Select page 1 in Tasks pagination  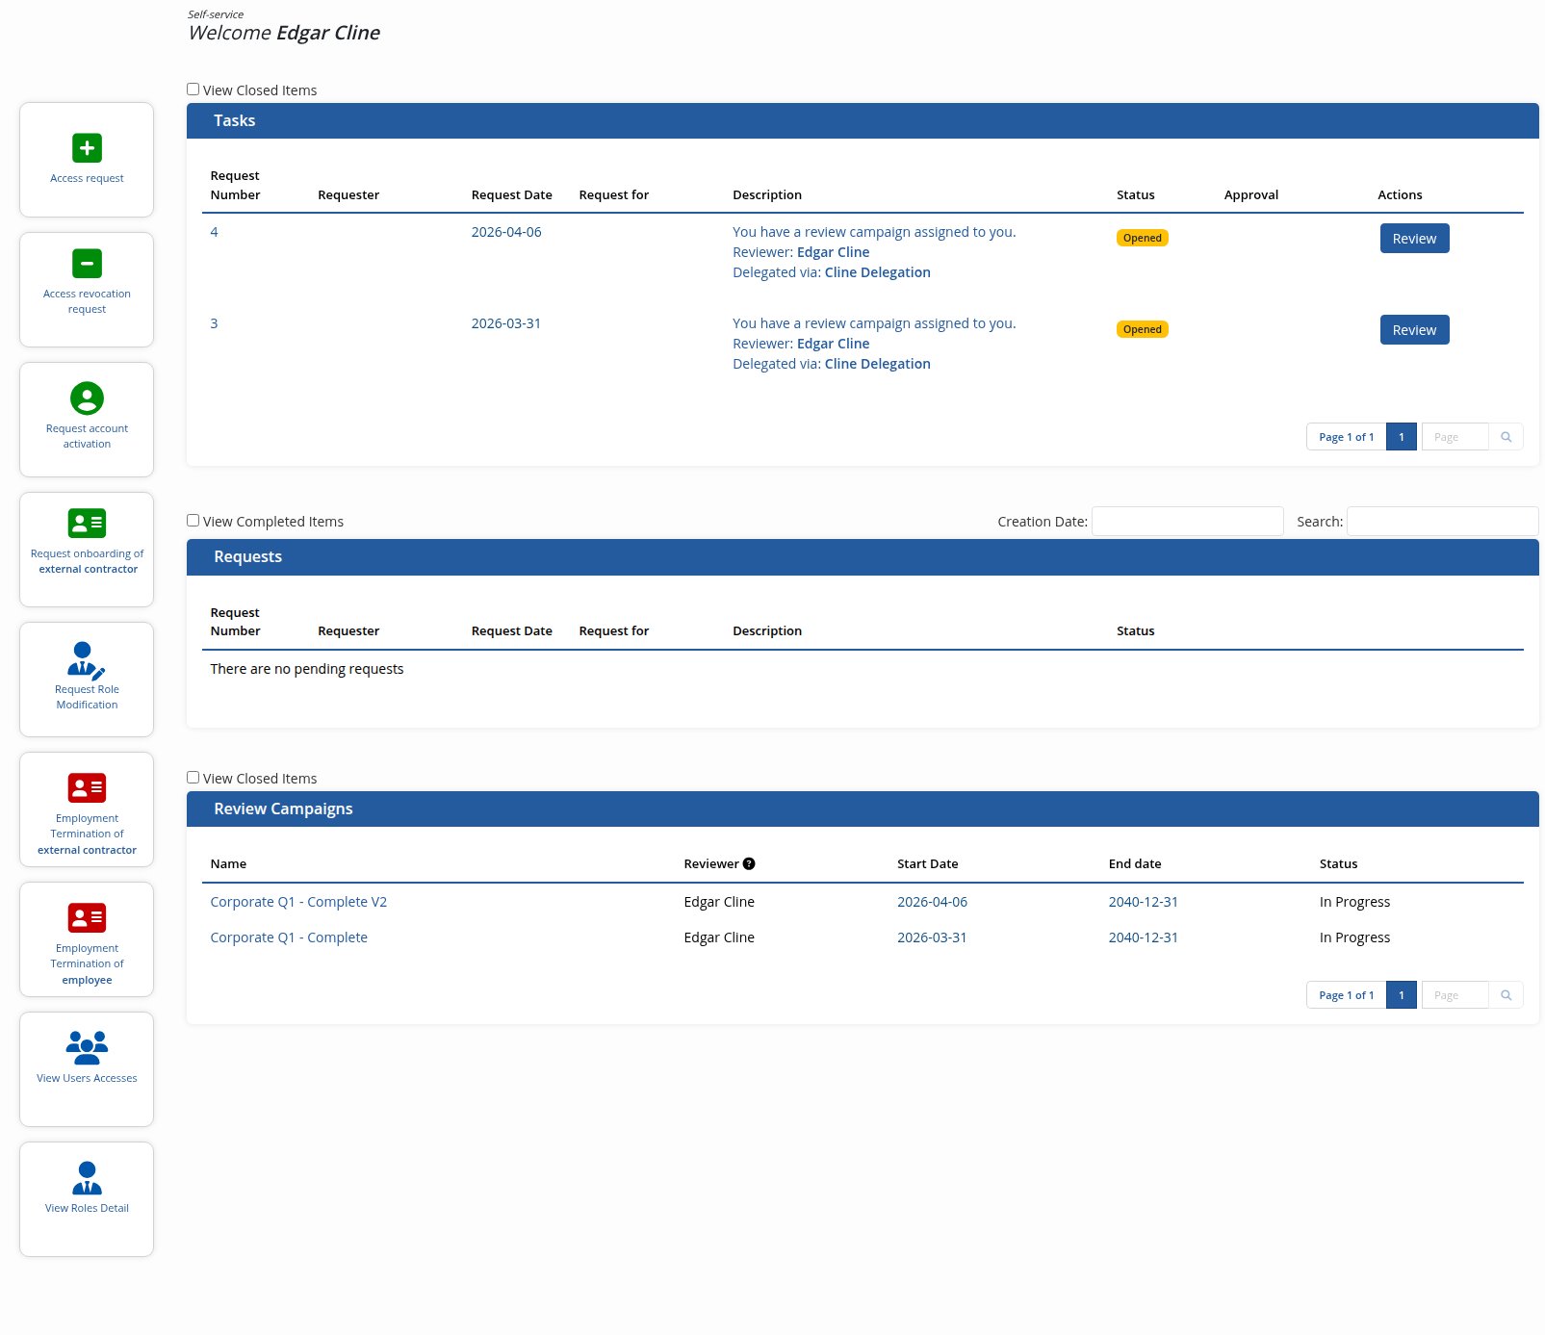point(1402,437)
